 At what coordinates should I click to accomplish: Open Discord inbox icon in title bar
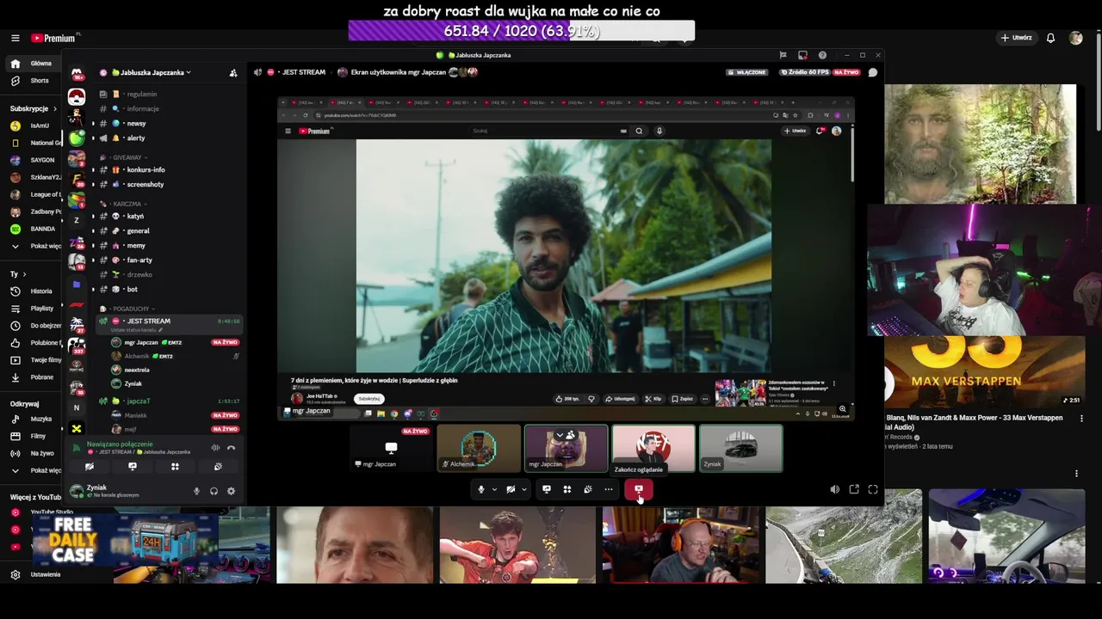802,55
